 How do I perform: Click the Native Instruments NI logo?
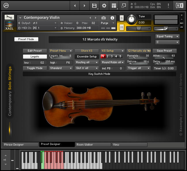pyautogui.click(x=180, y=5)
